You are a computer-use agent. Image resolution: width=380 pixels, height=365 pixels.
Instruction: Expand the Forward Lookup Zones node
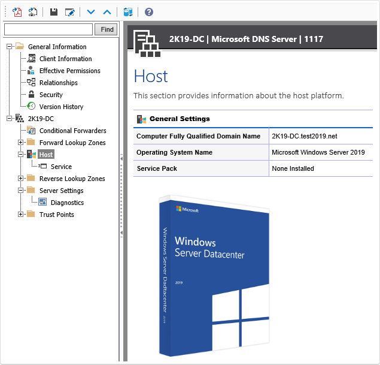coord(20,143)
